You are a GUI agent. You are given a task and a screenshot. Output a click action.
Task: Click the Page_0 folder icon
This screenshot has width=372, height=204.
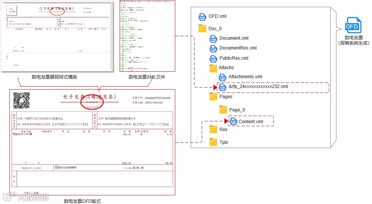click(x=223, y=110)
